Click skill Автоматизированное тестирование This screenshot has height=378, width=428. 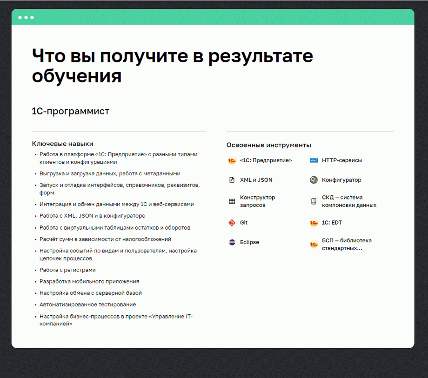point(87,305)
